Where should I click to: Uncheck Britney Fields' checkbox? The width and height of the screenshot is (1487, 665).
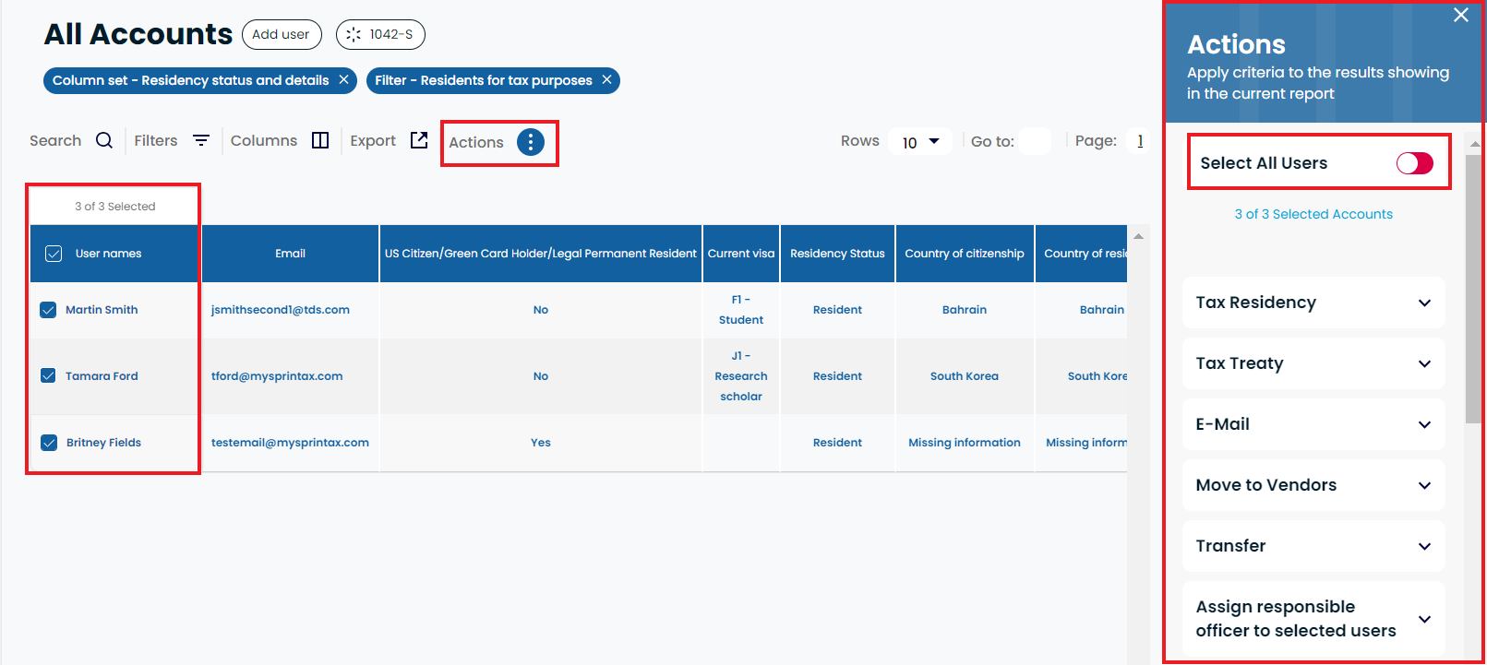pyautogui.click(x=49, y=443)
